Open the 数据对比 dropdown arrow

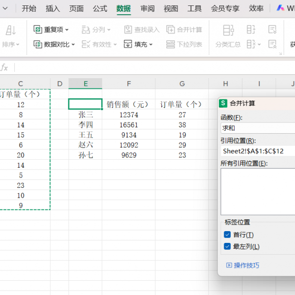73,45
